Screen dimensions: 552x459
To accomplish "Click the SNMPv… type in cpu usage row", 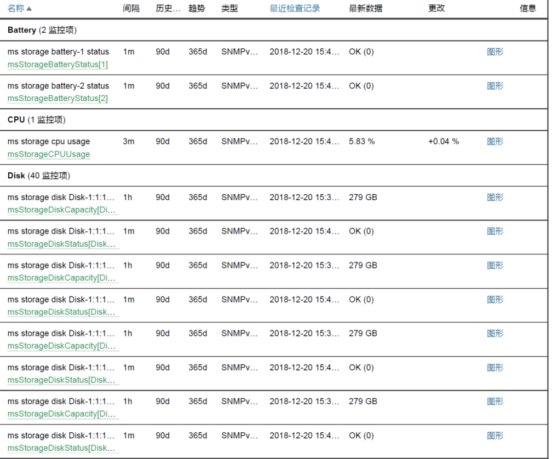I will (239, 141).
